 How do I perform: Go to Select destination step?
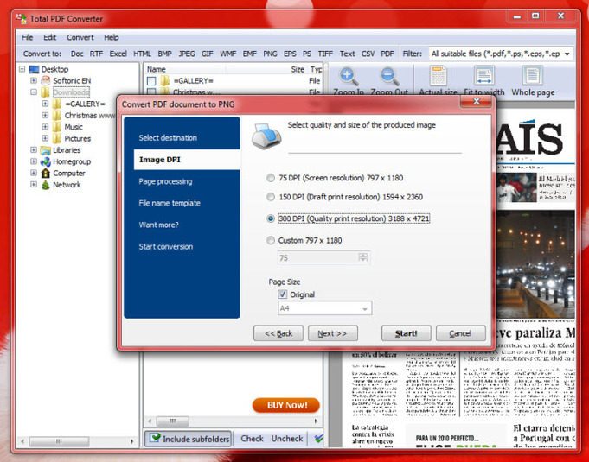[x=168, y=138]
